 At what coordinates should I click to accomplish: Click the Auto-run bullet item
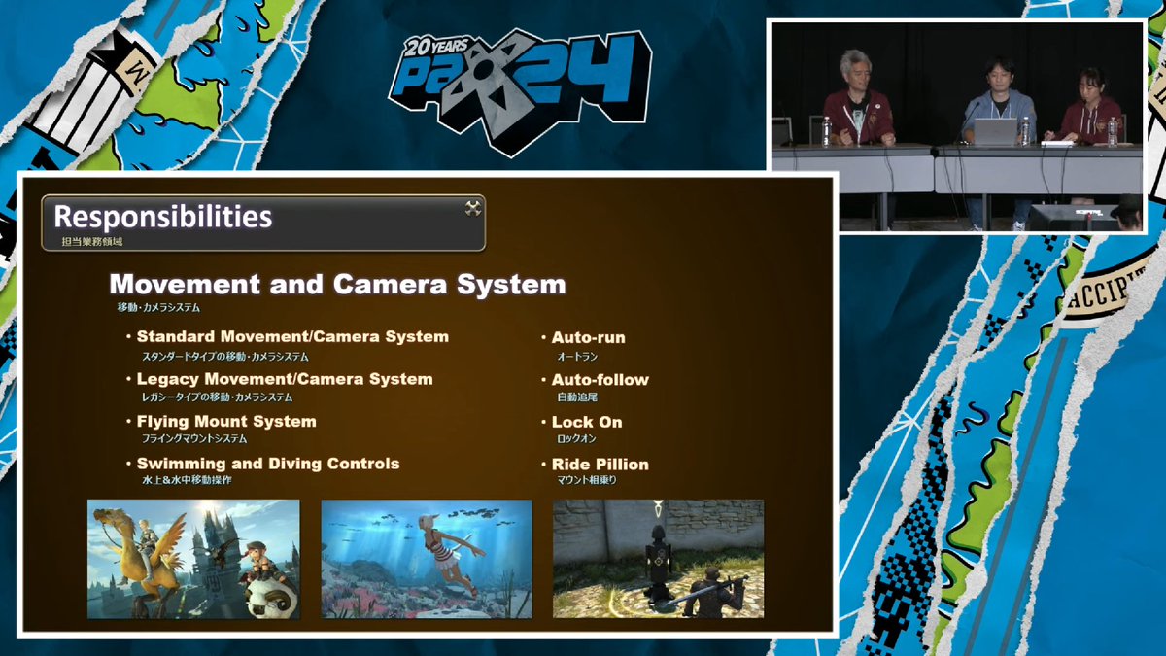tap(589, 338)
